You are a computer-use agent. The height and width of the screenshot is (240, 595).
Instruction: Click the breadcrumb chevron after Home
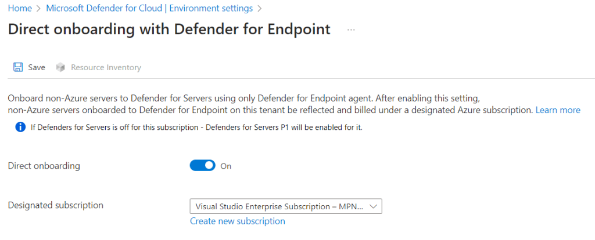click(38, 9)
